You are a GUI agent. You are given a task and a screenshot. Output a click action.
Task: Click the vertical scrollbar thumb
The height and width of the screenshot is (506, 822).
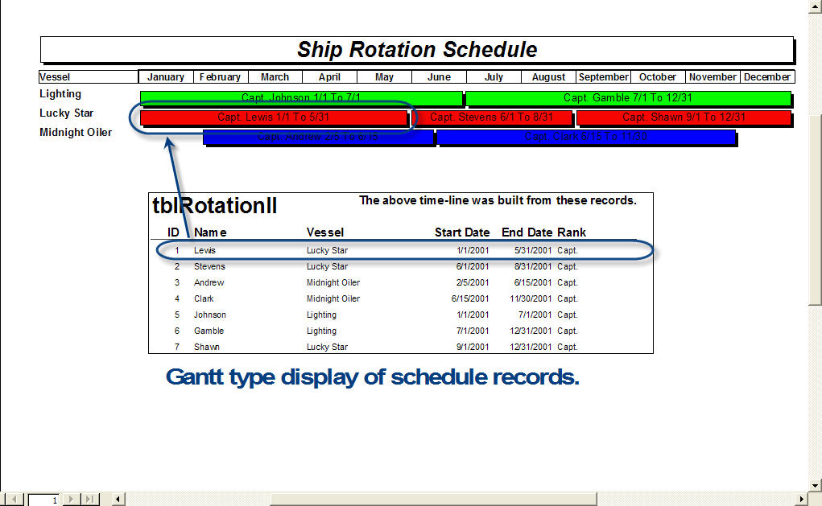pos(816,209)
